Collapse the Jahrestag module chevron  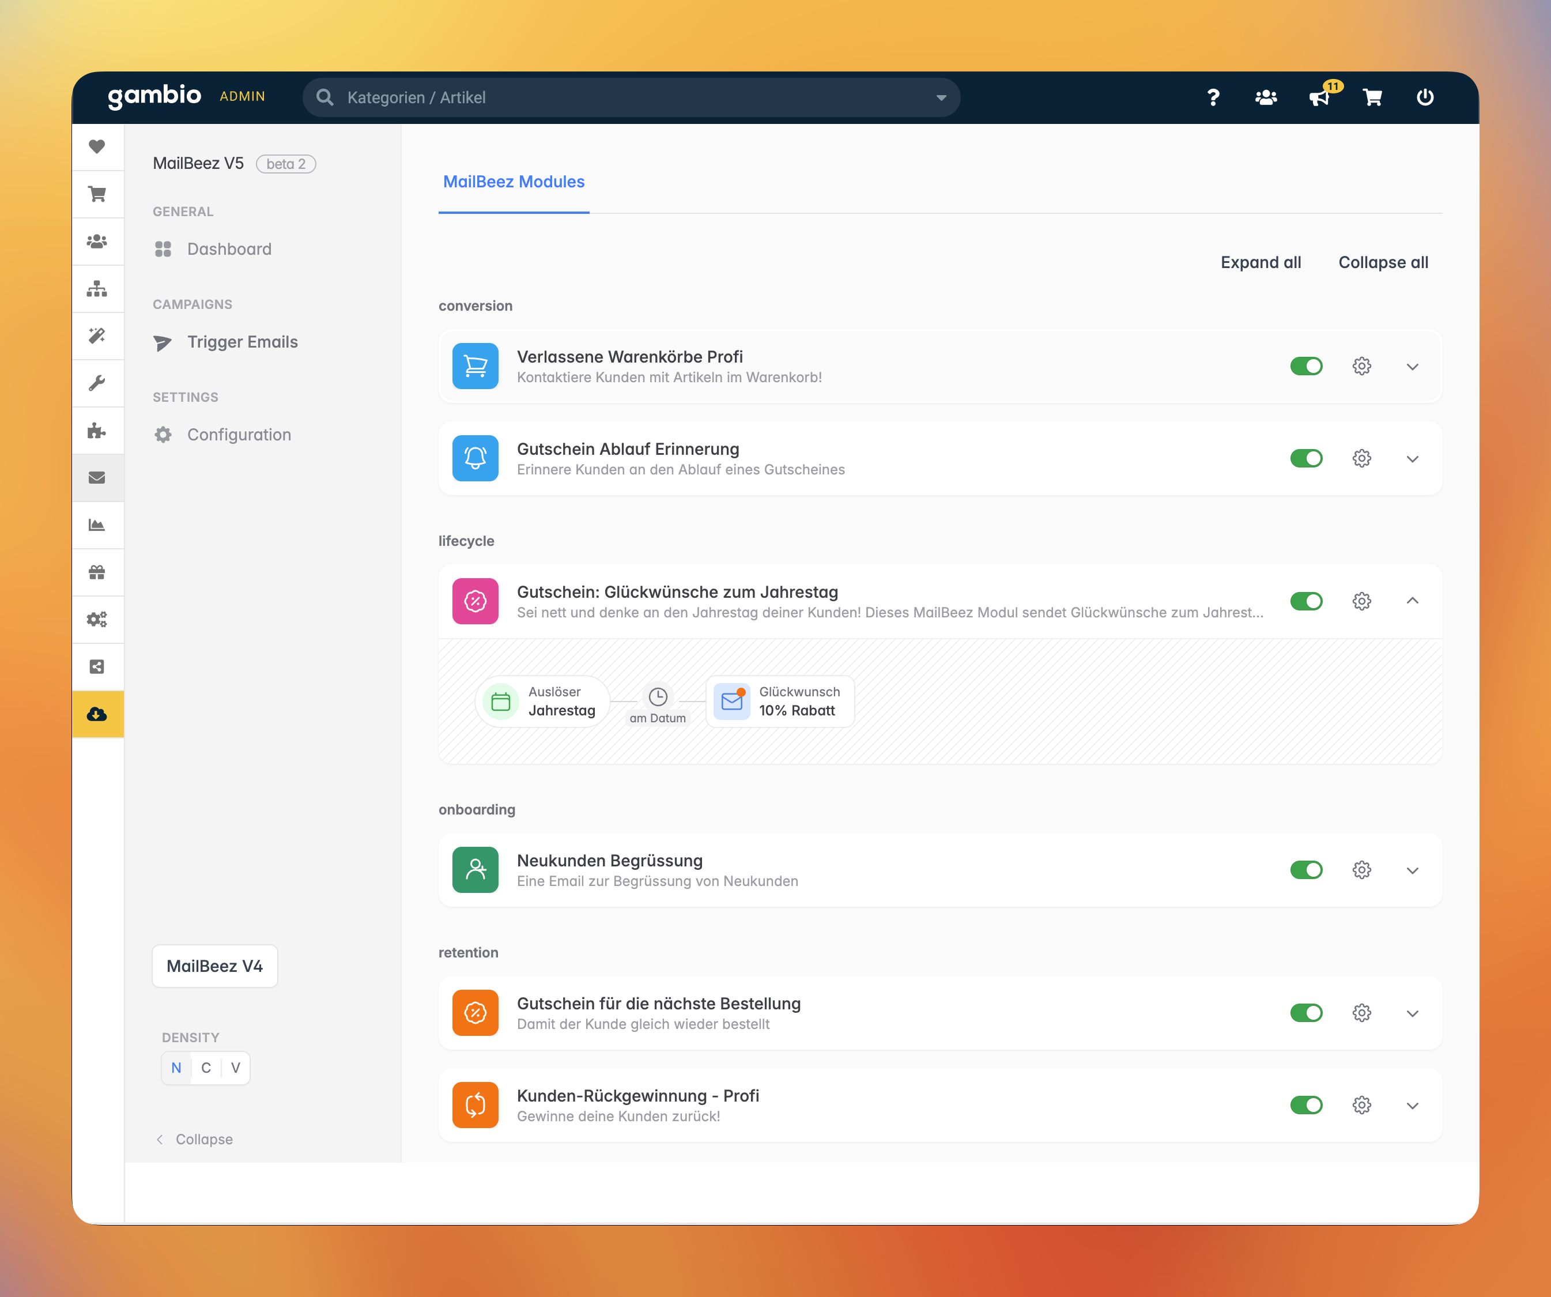(1412, 601)
